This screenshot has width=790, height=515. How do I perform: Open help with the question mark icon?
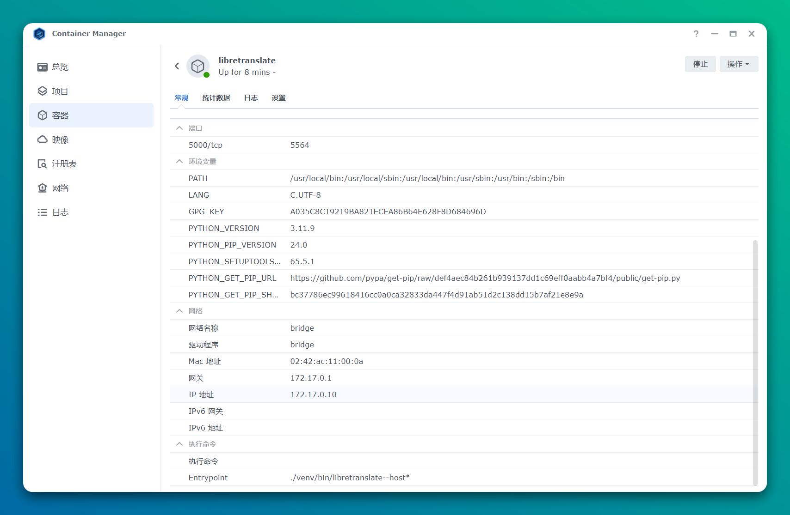(696, 34)
